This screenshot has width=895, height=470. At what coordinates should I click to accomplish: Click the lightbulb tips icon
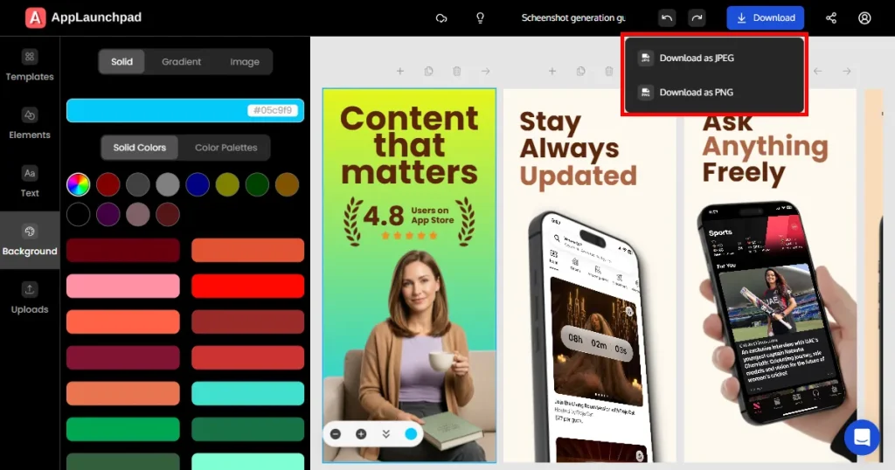tap(480, 18)
